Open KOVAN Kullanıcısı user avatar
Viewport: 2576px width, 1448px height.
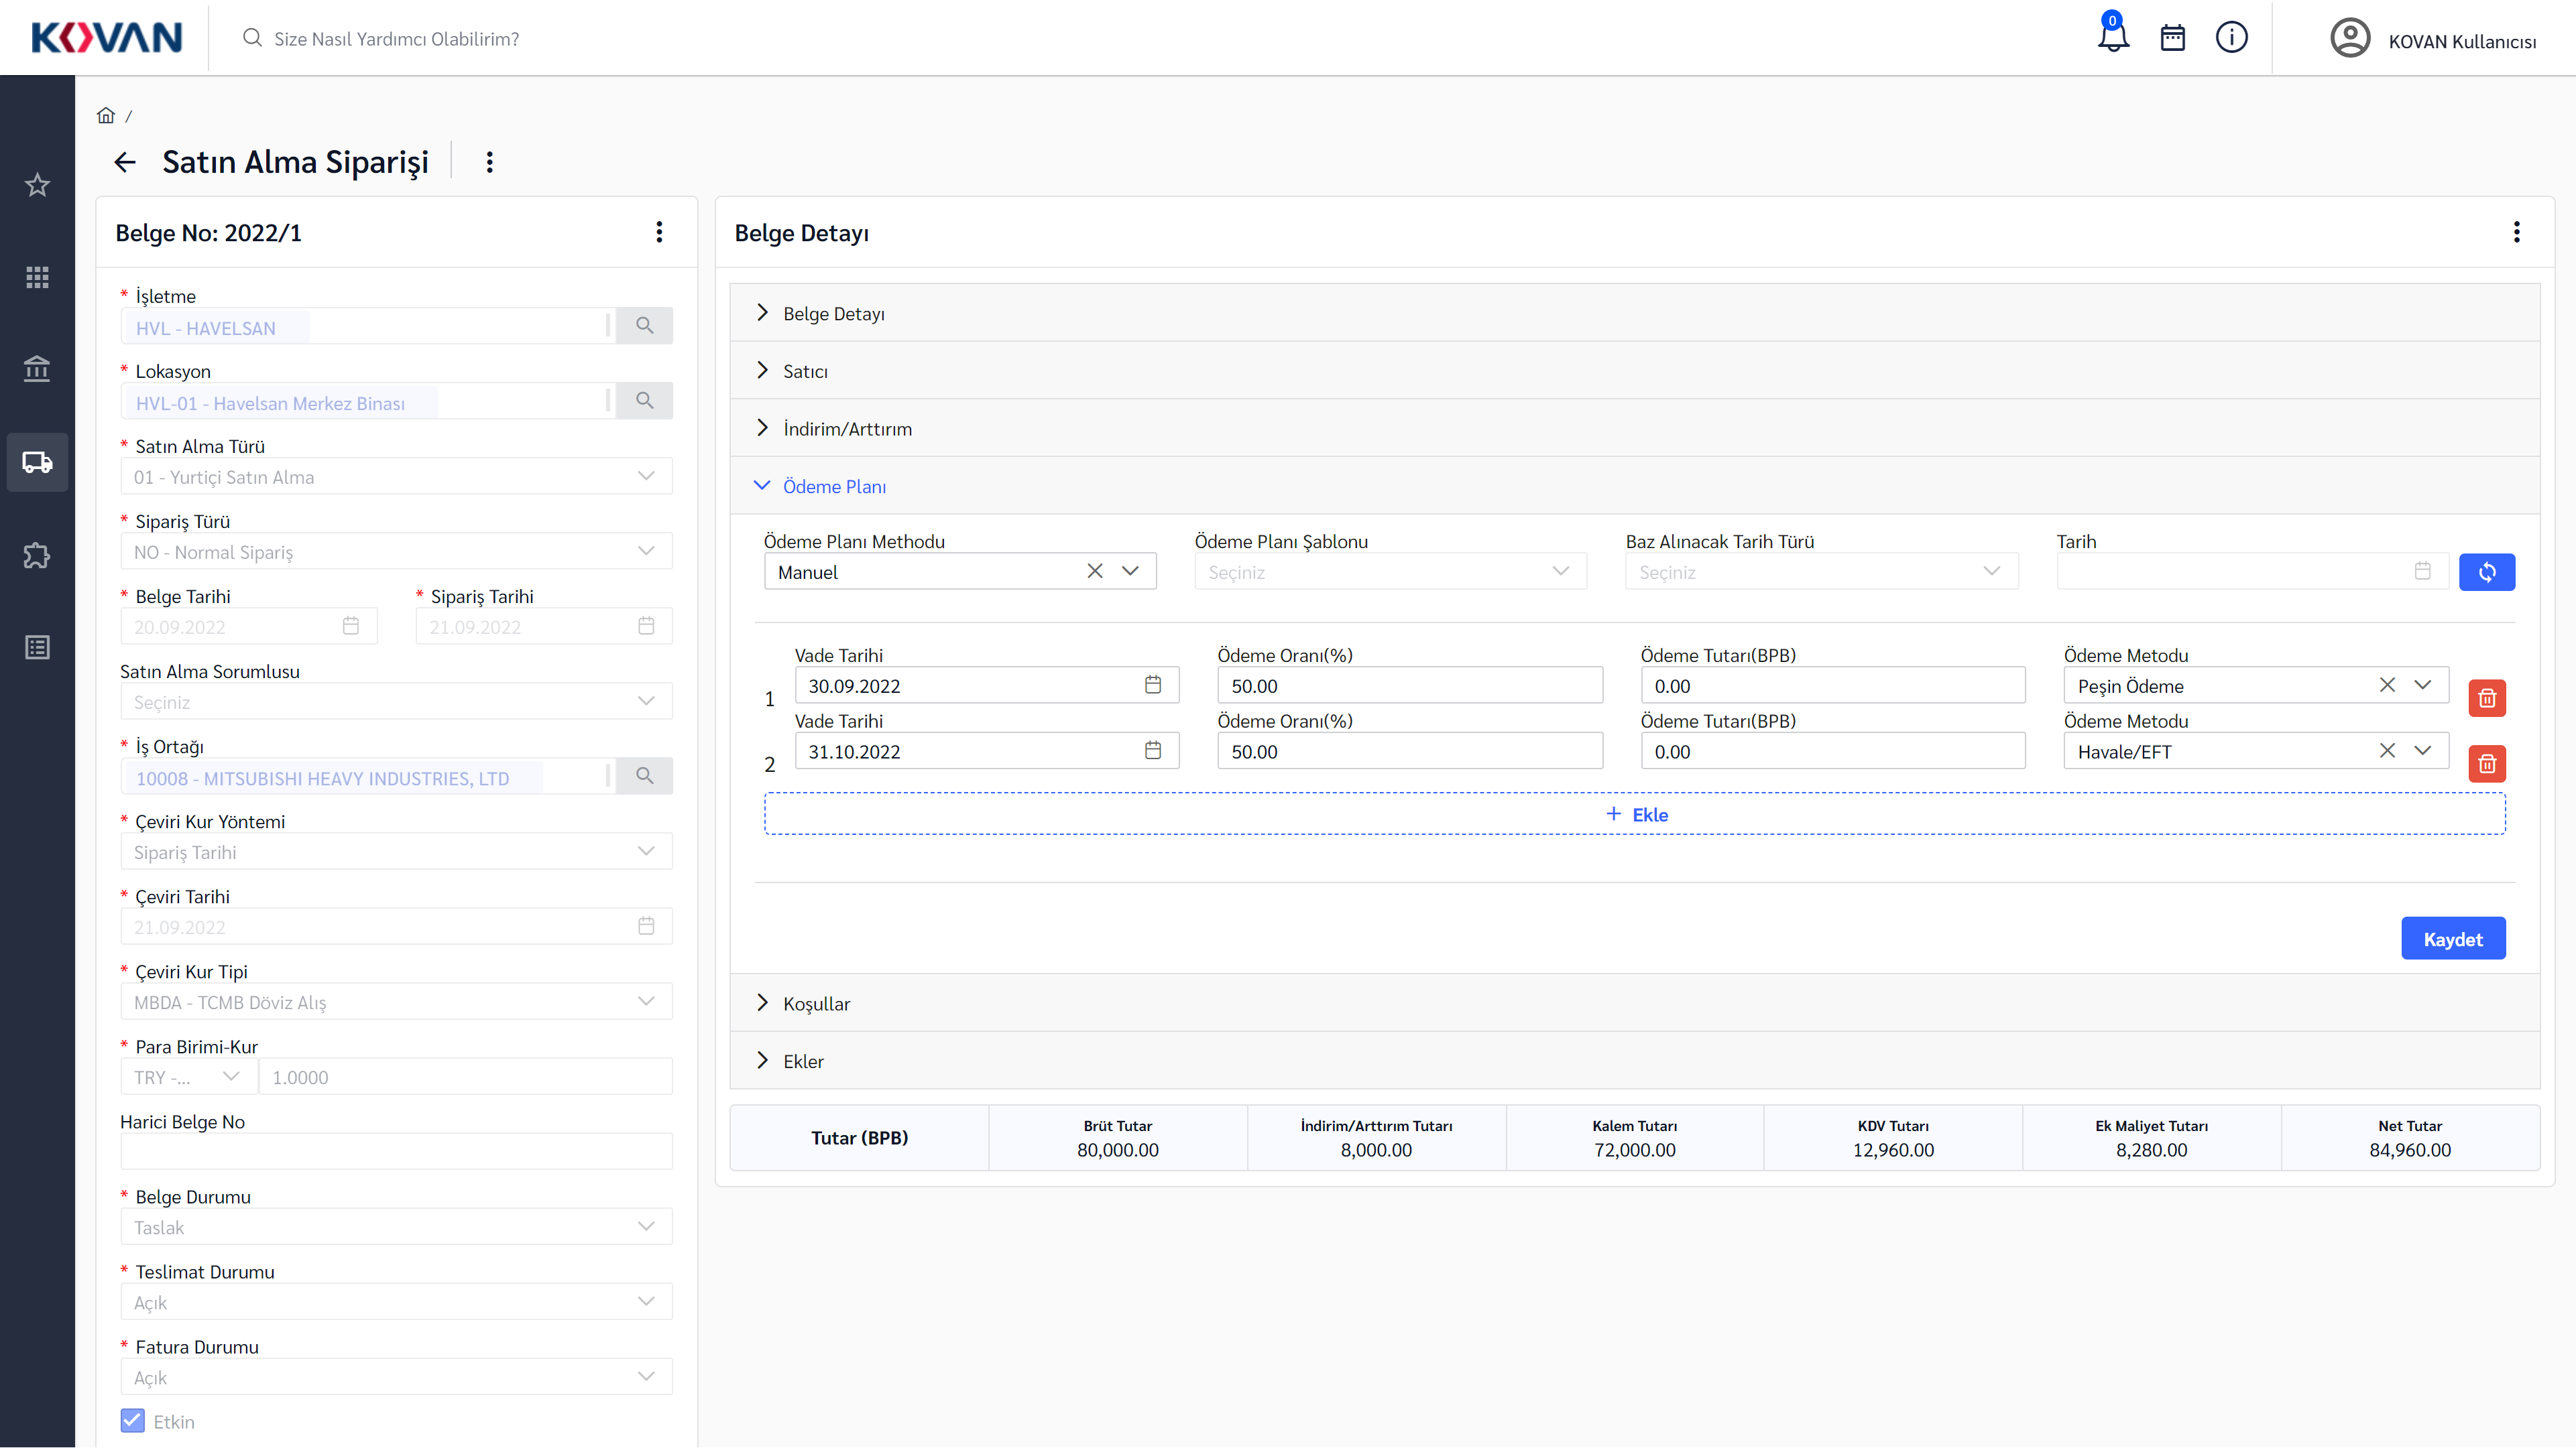(x=2350, y=39)
